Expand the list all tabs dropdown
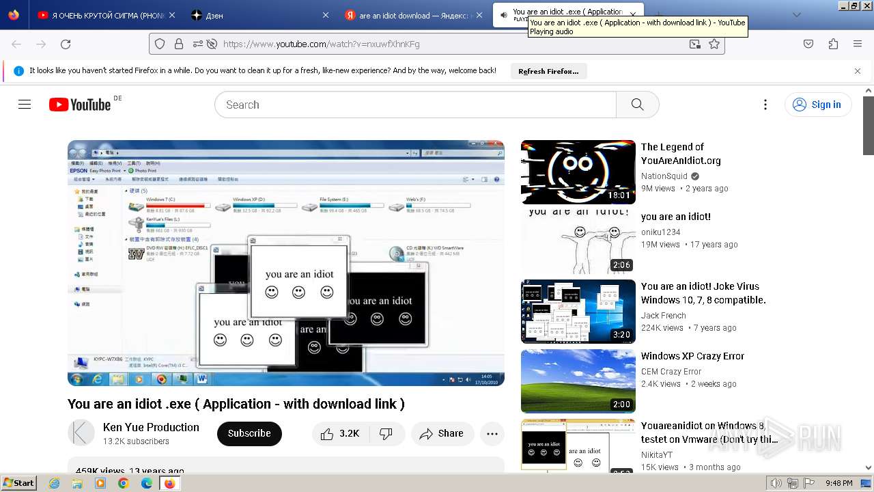 point(796,15)
